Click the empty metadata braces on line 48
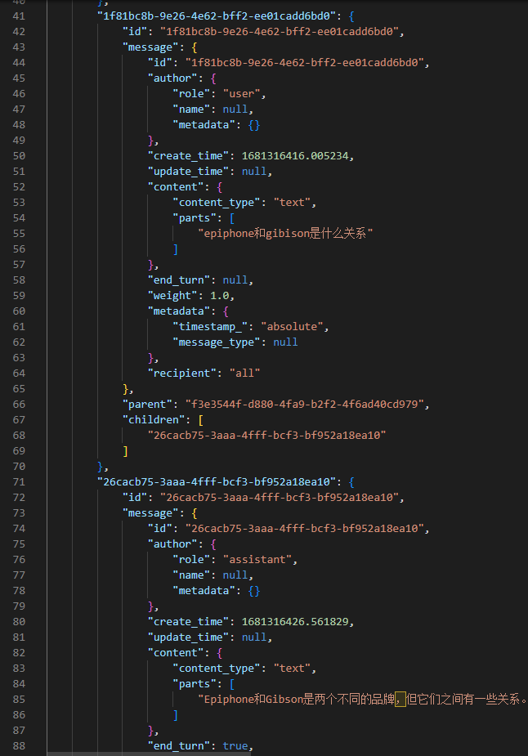Viewport: 528px width, 756px height. click(253, 125)
